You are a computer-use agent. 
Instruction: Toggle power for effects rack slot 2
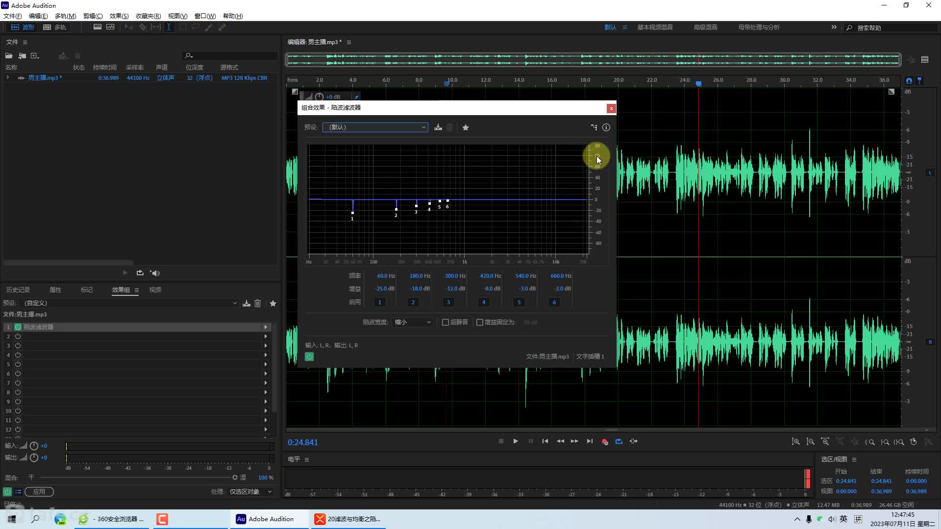pos(18,337)
